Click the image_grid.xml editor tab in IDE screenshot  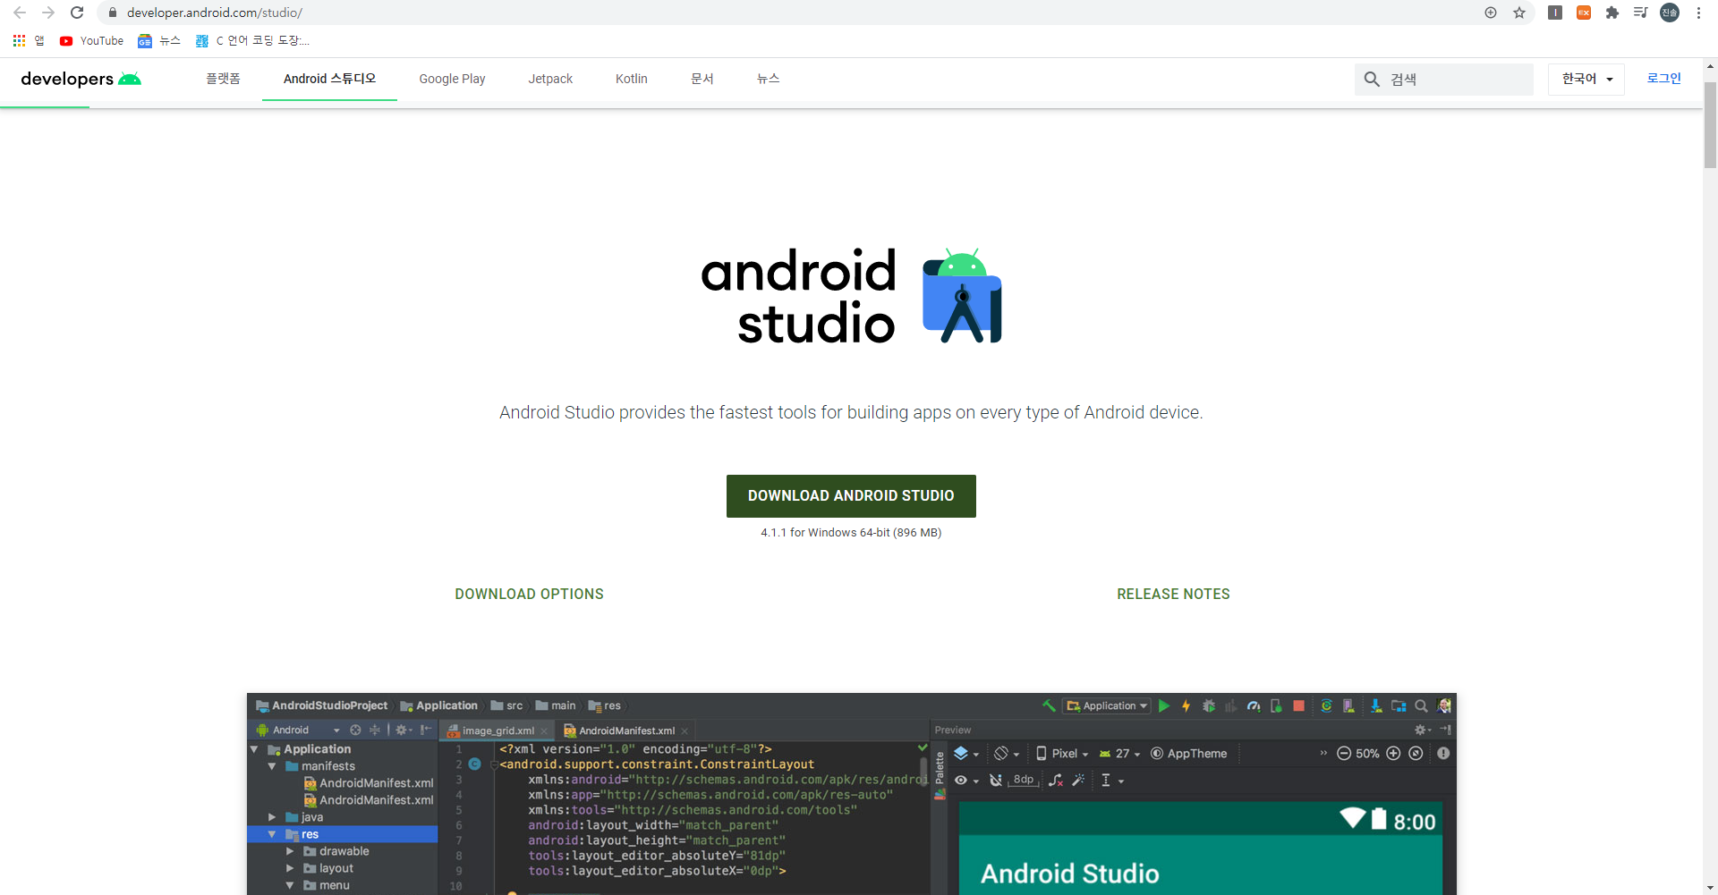(x=498, y=730)
